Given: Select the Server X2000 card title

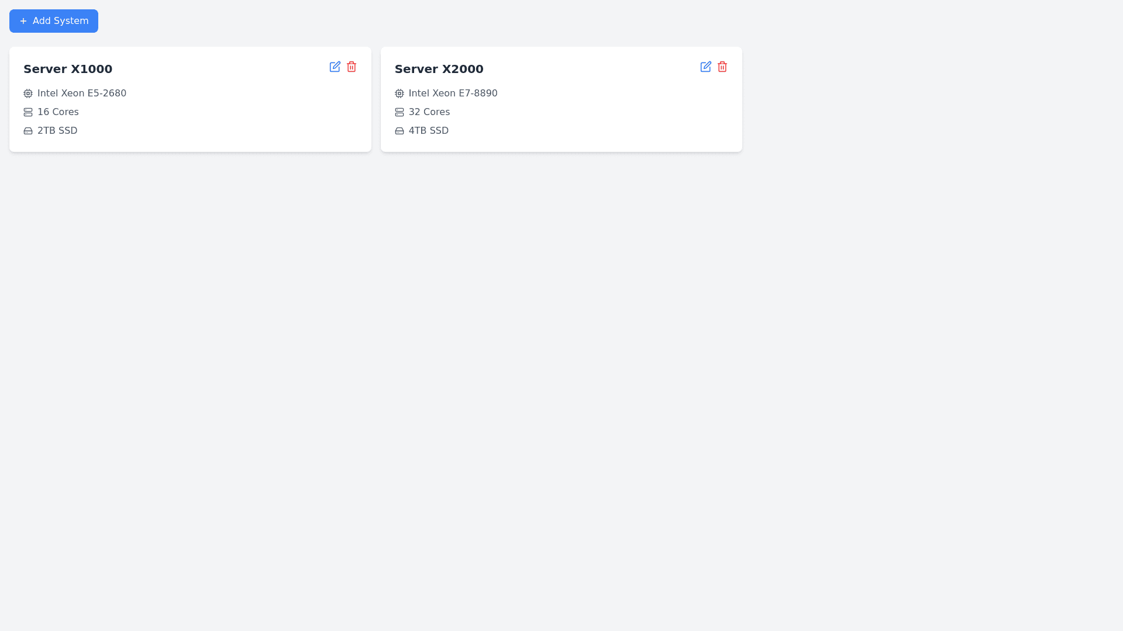Looking at the screenshot, I should pyautogui.click(x=439, y=69).
